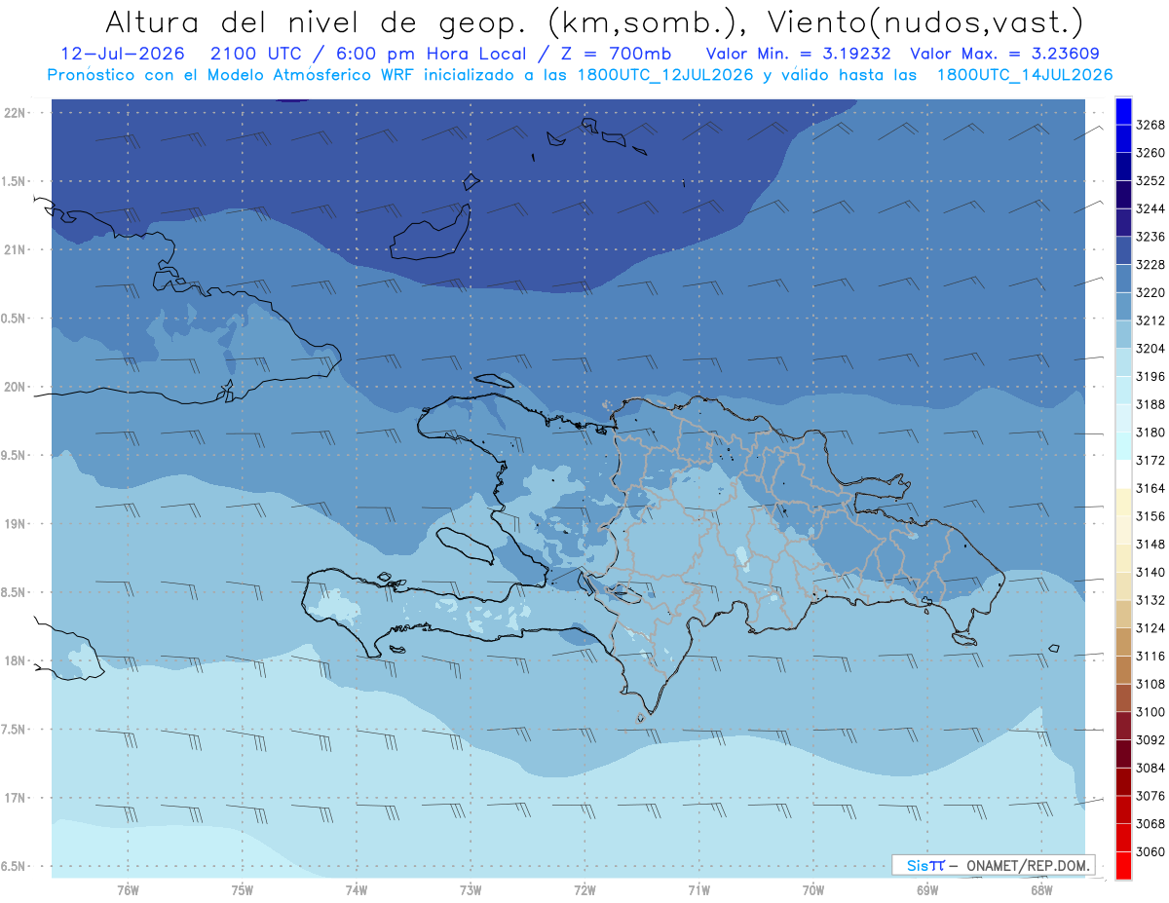Click latitude axis label '19N'
Viewport: 1169px width, 903px height.
click(17, 523)
